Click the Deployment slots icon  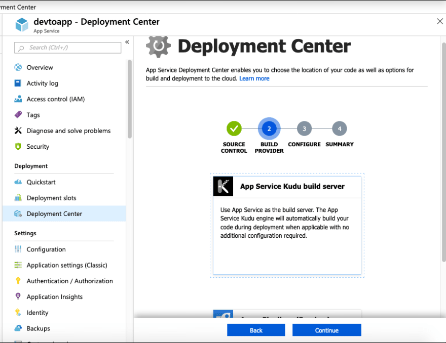coord(18,198)
